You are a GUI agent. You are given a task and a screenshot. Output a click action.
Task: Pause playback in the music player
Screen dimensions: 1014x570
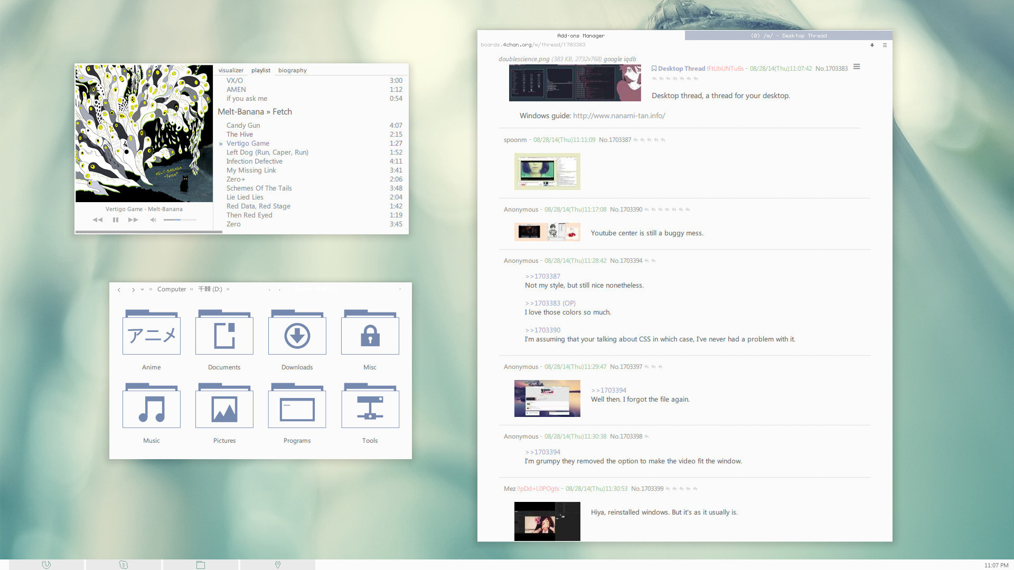pos(115,220)
